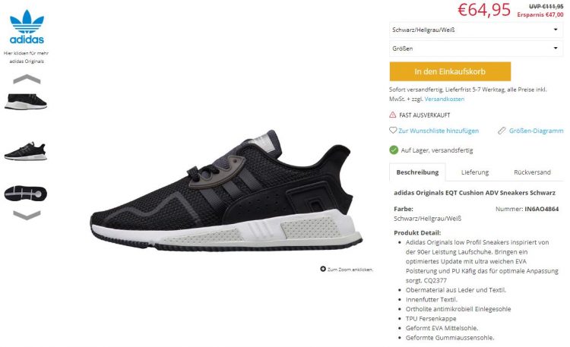Select the top side-view shoe thumbnail
The height and width of the screenshot is (347, 570).
[26, 102]
